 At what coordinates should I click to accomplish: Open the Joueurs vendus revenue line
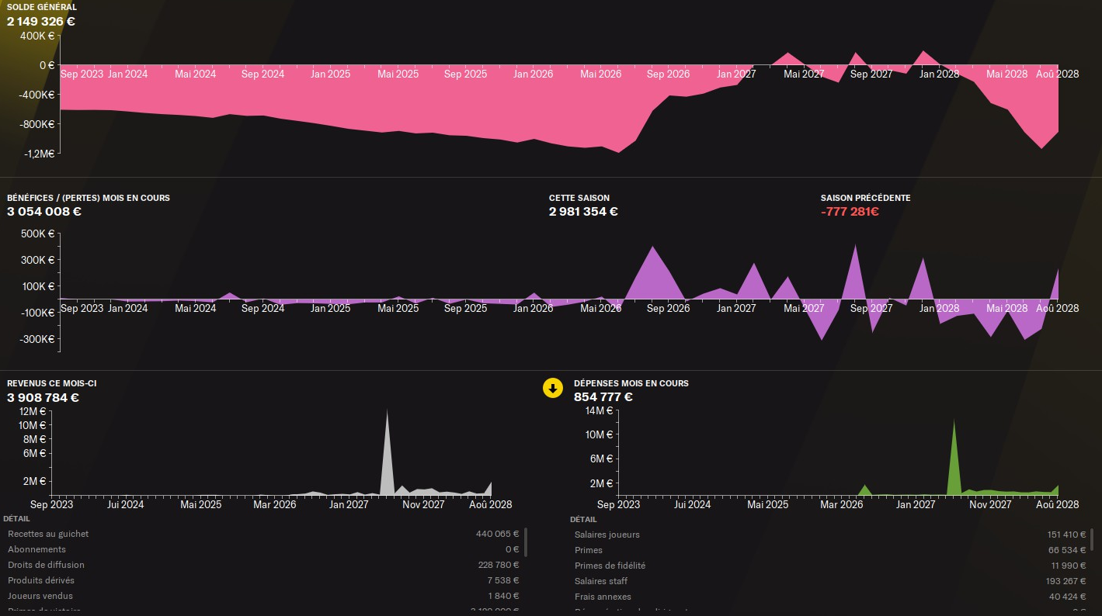pyautogui.click(x=263, y=596)
